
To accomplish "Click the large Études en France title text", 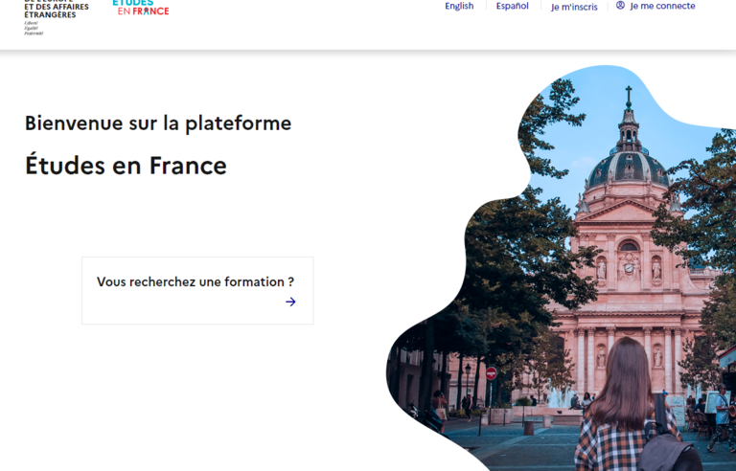I will pos(126,165).
